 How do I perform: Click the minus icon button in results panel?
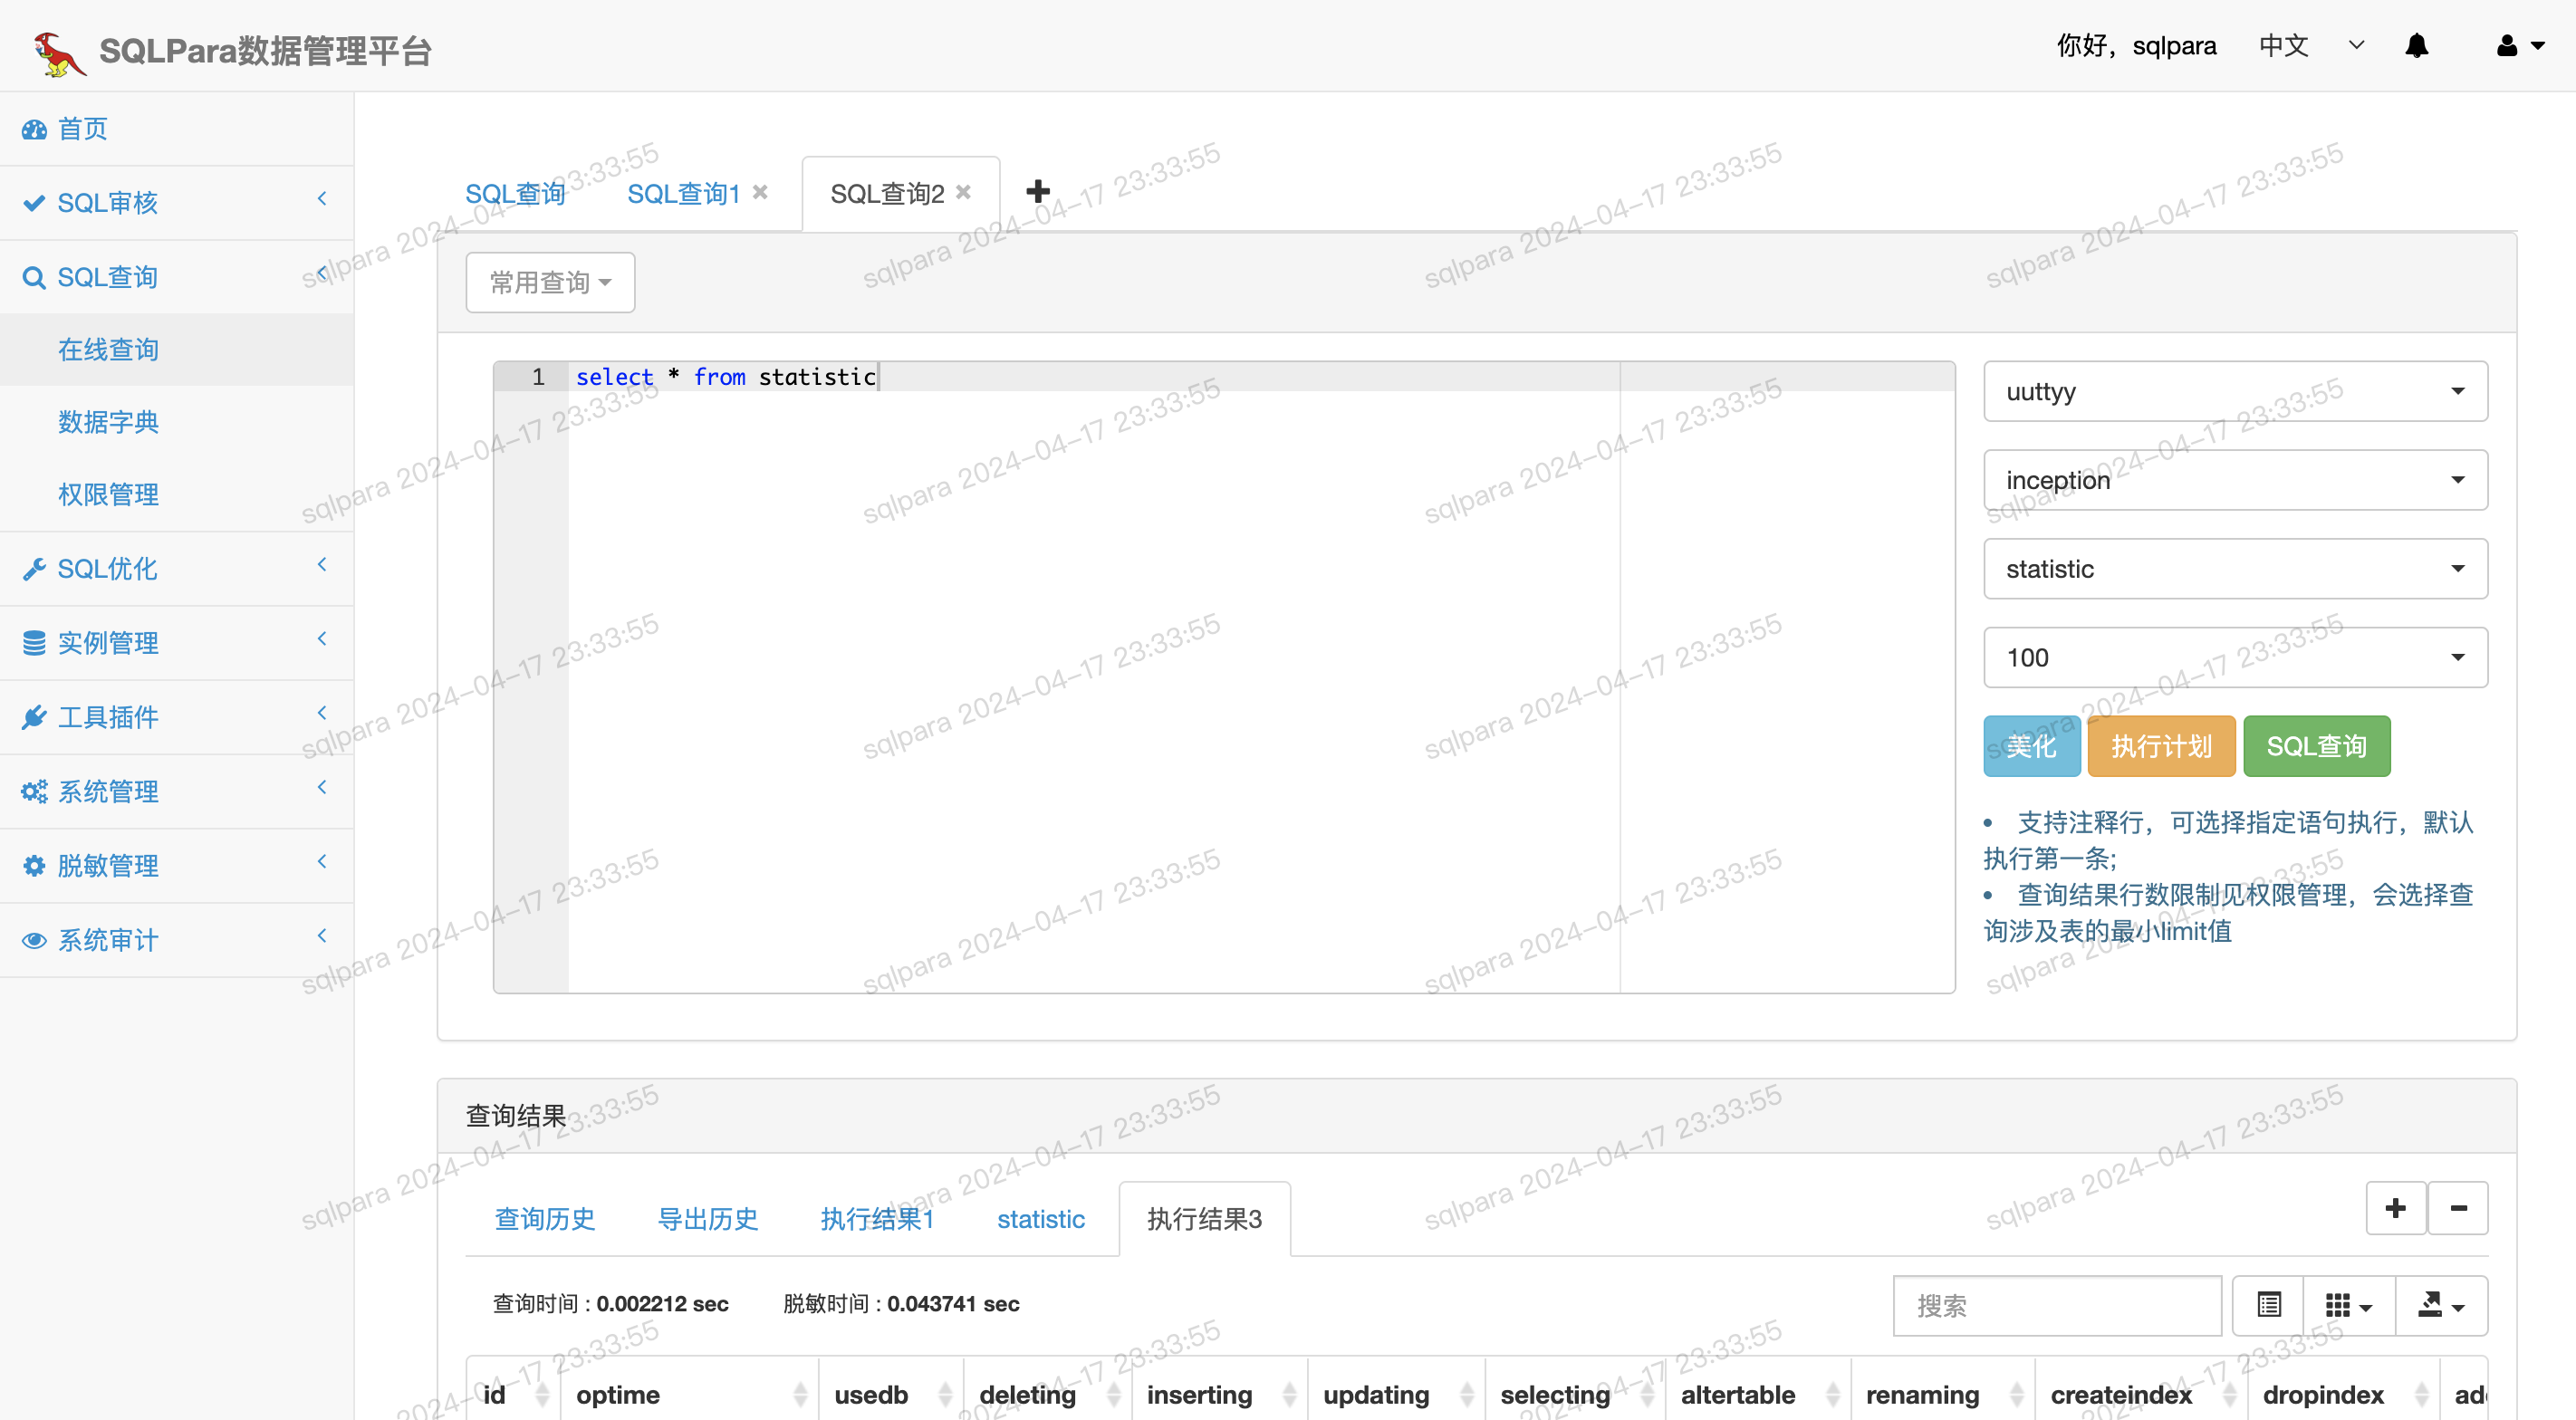pos(2458,1208)
